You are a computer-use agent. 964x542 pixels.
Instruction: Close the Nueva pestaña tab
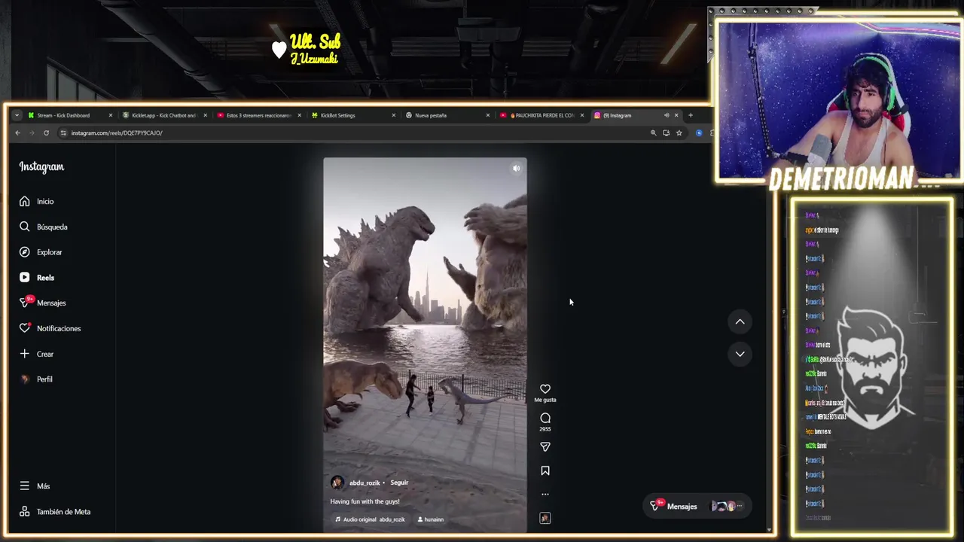(x=487, y=115)
